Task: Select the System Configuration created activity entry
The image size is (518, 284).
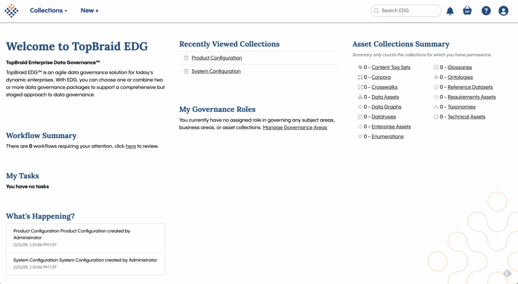Action: click(x=85, y=263)
